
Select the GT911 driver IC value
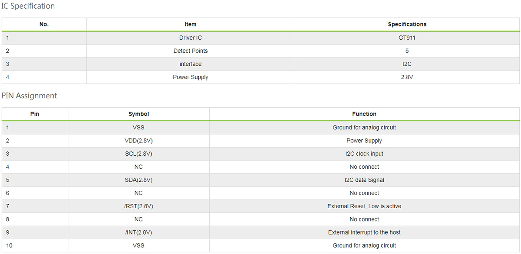point(407,38)
